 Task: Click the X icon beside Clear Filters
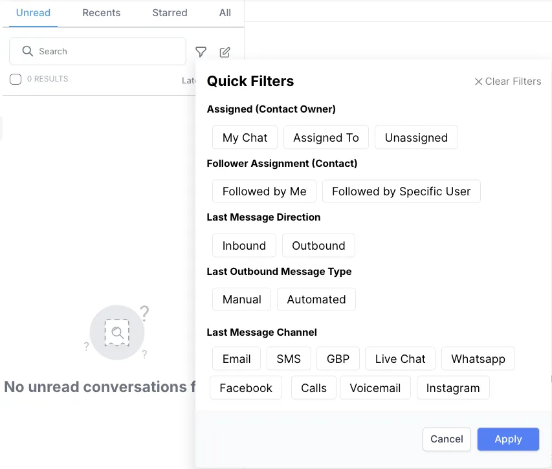click(478, 82)
